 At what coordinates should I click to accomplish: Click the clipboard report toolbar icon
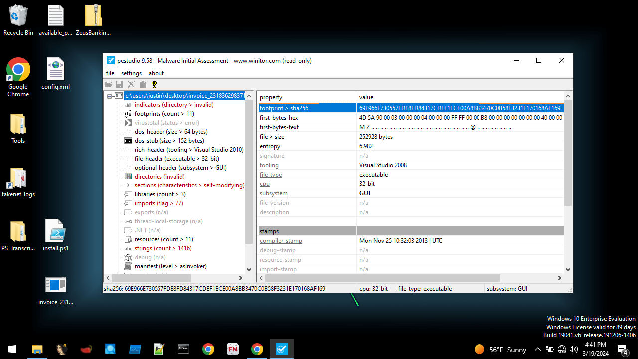click(142, 84)
